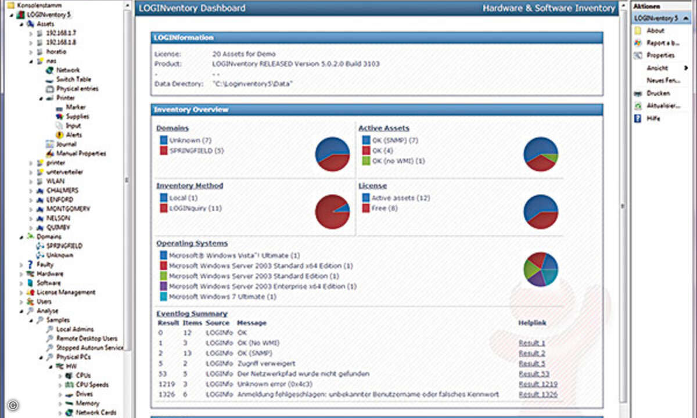Open the Hilfe help icon
Viewport: 697px width, 418px height.
[638, 118]
